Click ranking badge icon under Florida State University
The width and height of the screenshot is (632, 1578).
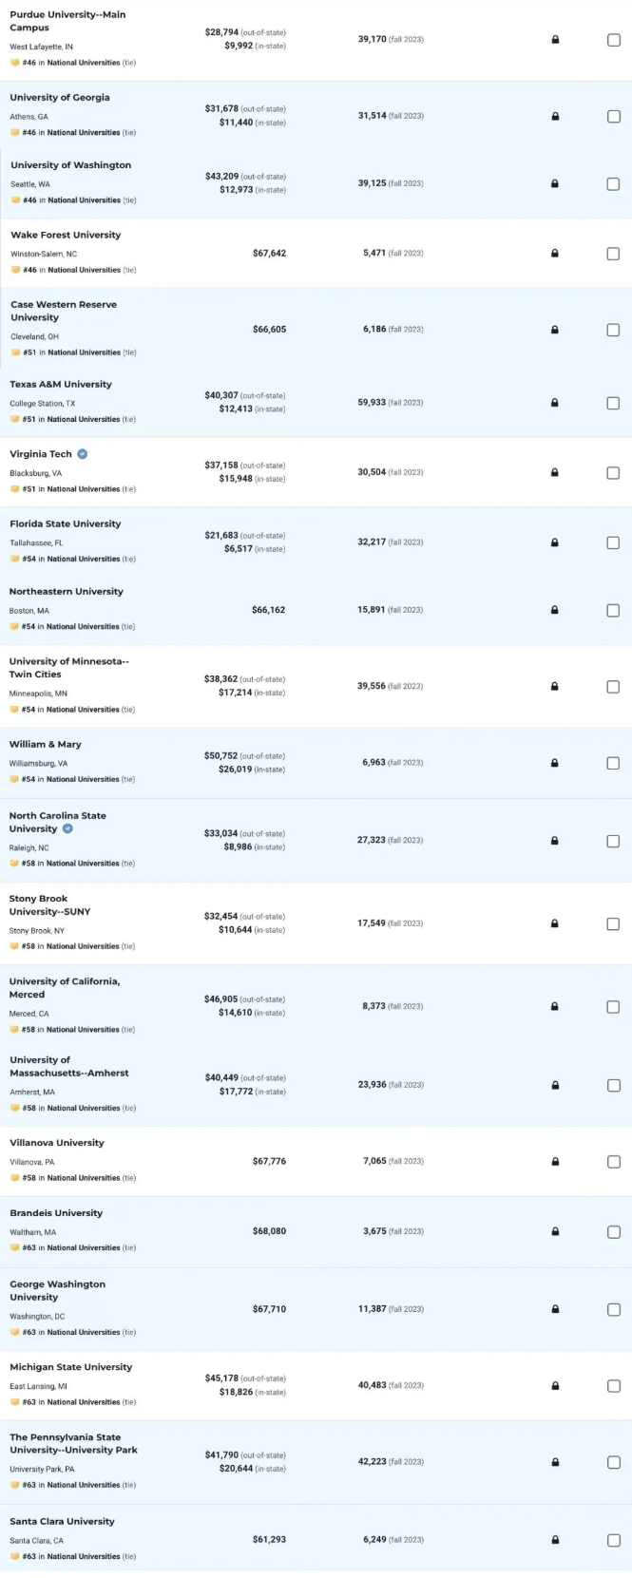(14, 559)
